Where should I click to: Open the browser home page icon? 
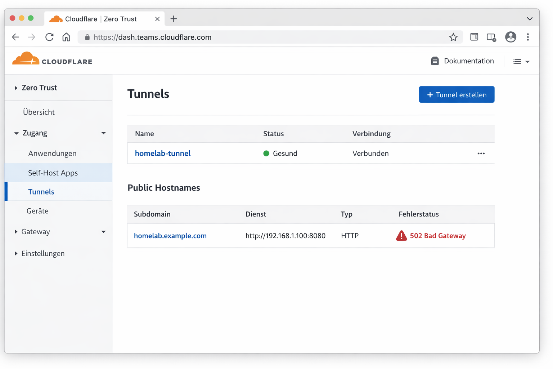click(66, 37)
